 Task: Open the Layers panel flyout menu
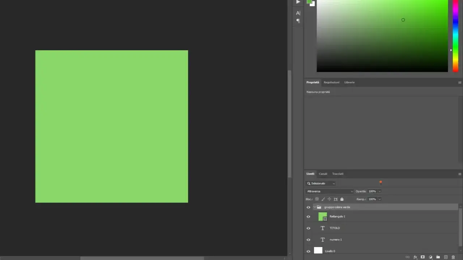point(460,174)
